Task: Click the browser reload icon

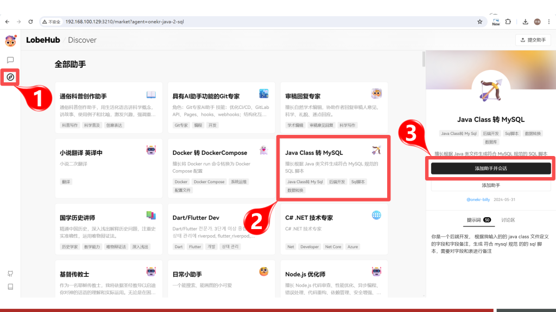Action: pyautogui.click(x=30, y=22)
